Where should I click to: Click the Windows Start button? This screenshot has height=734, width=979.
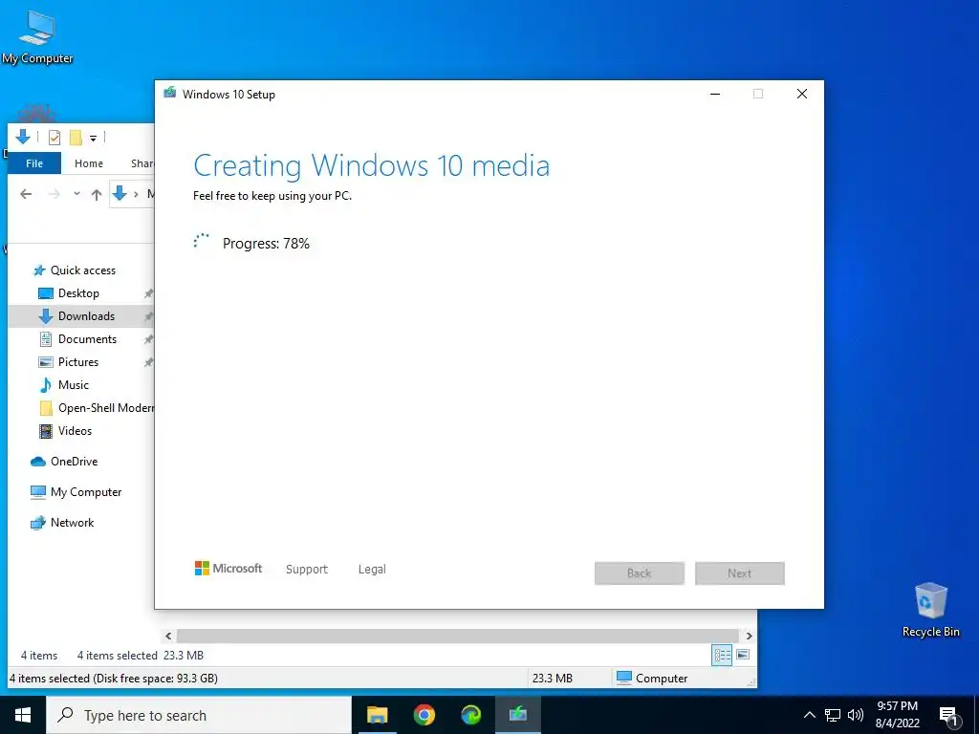(x=23, y=715)
